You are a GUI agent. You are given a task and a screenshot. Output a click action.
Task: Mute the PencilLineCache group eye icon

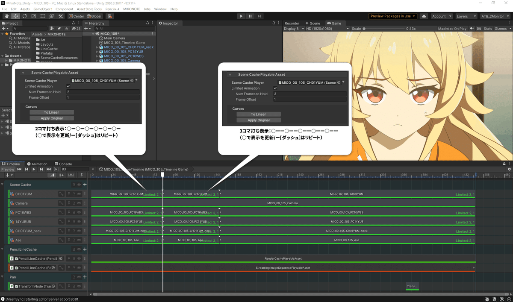79,249
